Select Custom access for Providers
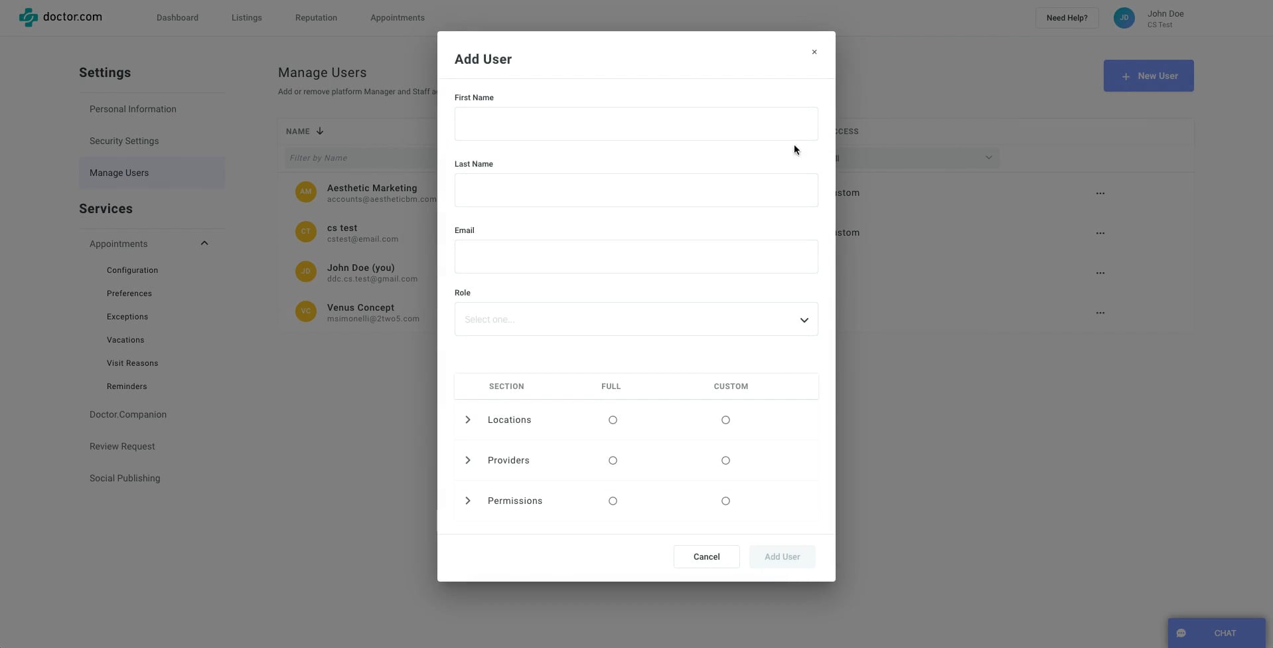The image size is (1273, 648). tap(725, 461)
